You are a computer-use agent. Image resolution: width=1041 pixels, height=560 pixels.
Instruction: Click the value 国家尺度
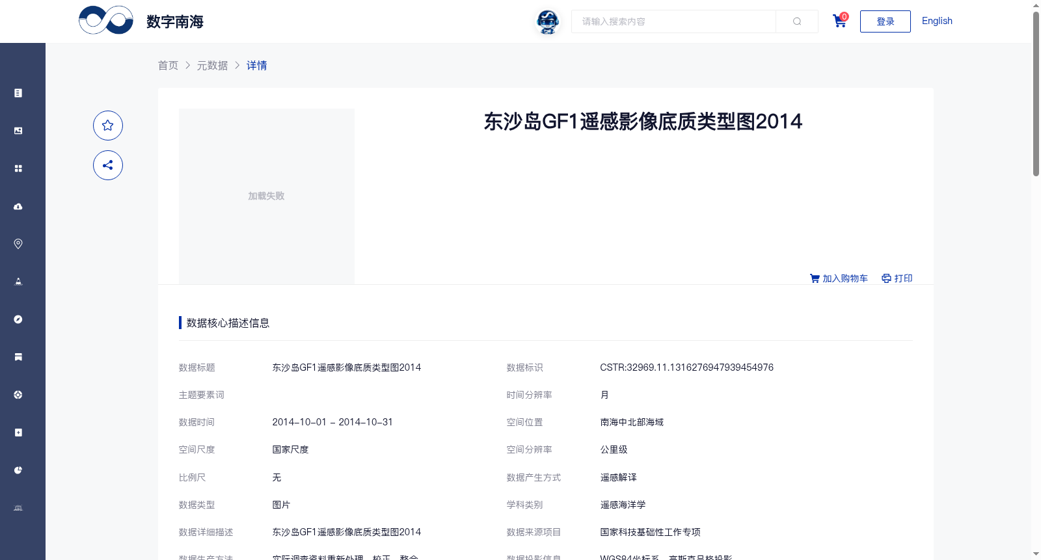coord(290,449)
